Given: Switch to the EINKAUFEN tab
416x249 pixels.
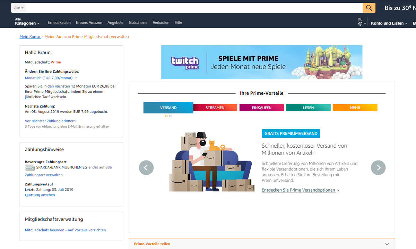Looking at the screenshot, I should pos(262,108).
